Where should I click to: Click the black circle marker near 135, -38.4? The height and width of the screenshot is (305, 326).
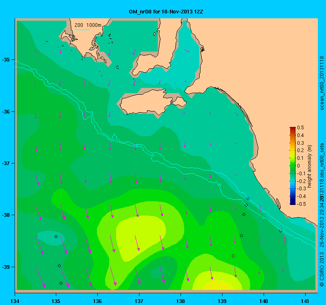coord(56,237)
